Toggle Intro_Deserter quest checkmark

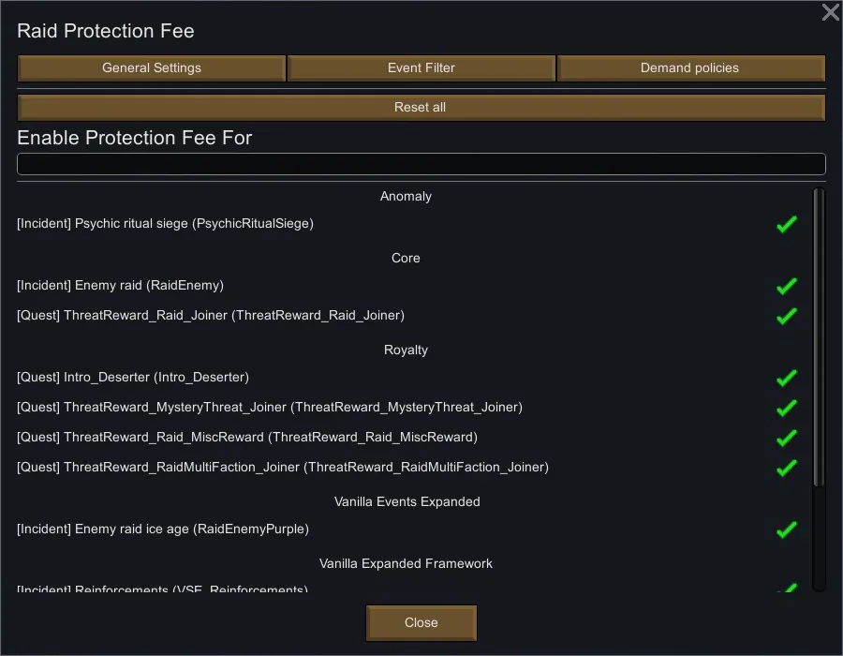coord(786,378)
